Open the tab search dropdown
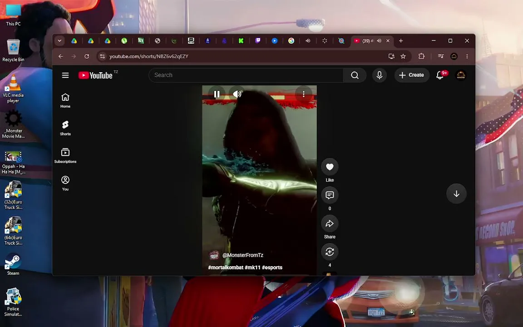The height and width of the screenshot is (327, 523). tap(59, 41)
